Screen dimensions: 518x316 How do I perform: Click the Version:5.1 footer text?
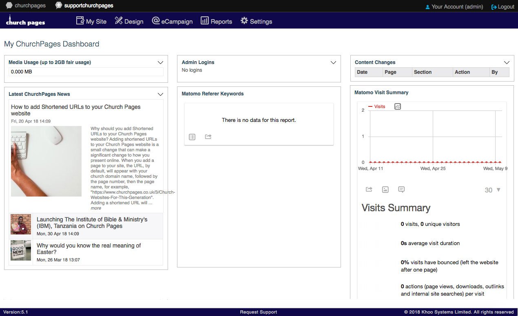[15, 312]
